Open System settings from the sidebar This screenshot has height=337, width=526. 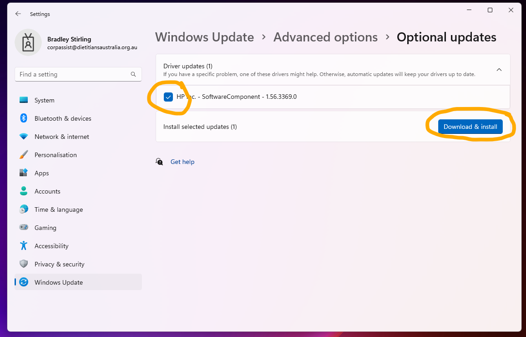pos(24,100)
